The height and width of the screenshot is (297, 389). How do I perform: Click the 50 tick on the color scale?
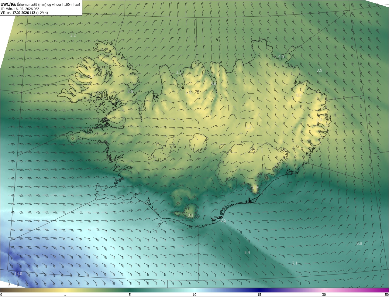(387, 295)
